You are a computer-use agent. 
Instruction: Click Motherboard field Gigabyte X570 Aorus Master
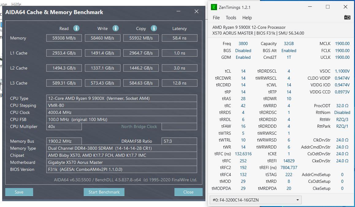point(122,162)
